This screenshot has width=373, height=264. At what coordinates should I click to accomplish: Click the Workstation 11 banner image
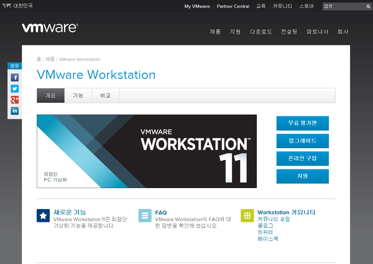(147, 151)
